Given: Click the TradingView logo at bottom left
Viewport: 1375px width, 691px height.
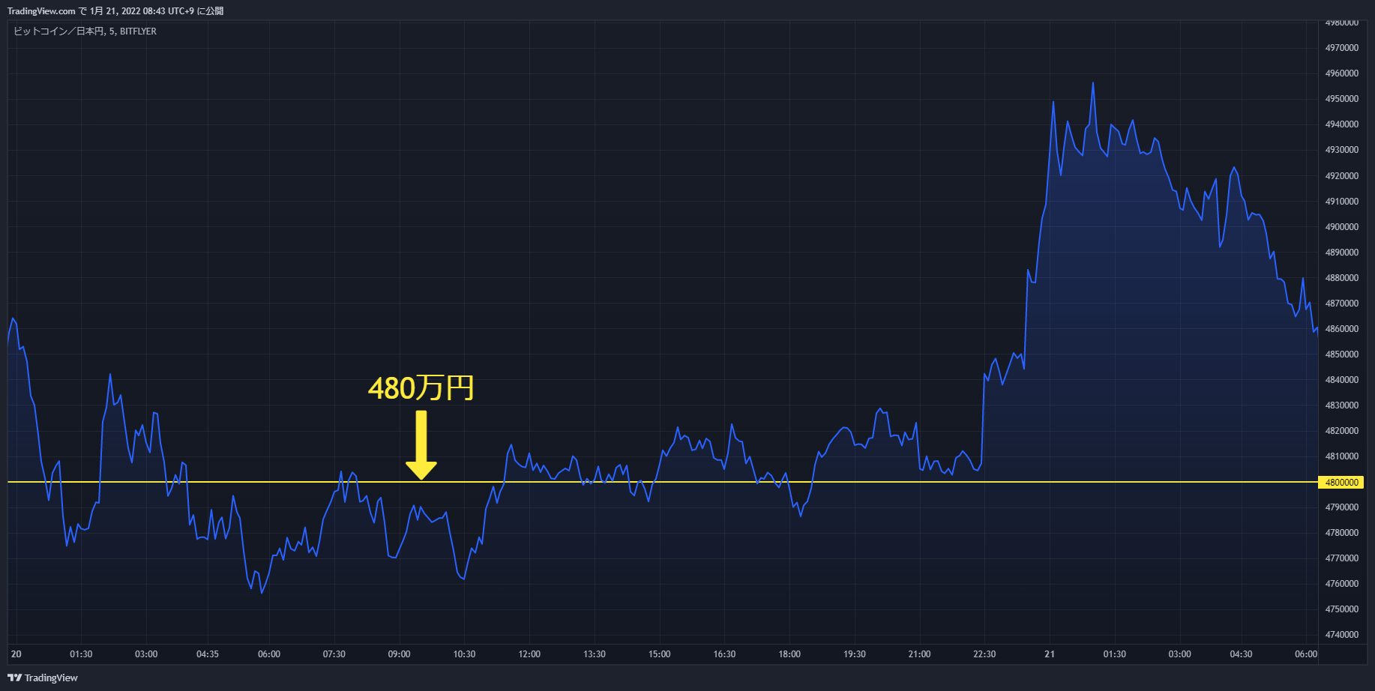Looking at the screenshot, I should 43,678.
